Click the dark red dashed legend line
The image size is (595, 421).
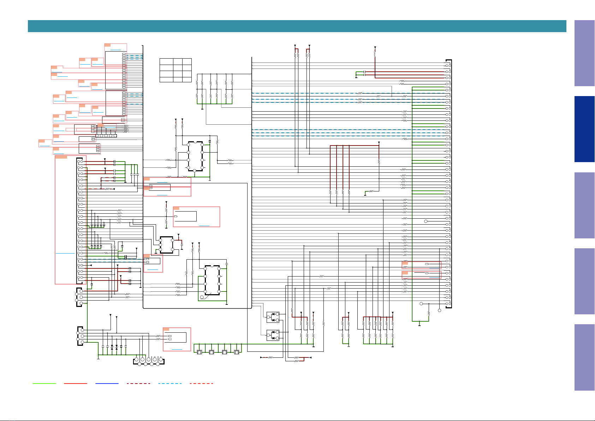138,383
